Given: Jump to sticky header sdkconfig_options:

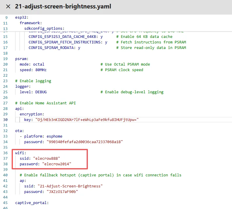Looking at the screenshot, I should click(x=44, y=28).
